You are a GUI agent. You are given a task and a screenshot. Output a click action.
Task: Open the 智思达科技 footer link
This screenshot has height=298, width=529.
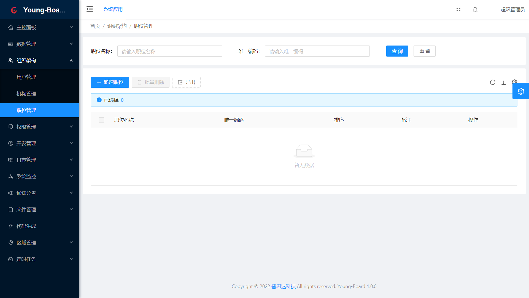[283, 286]
